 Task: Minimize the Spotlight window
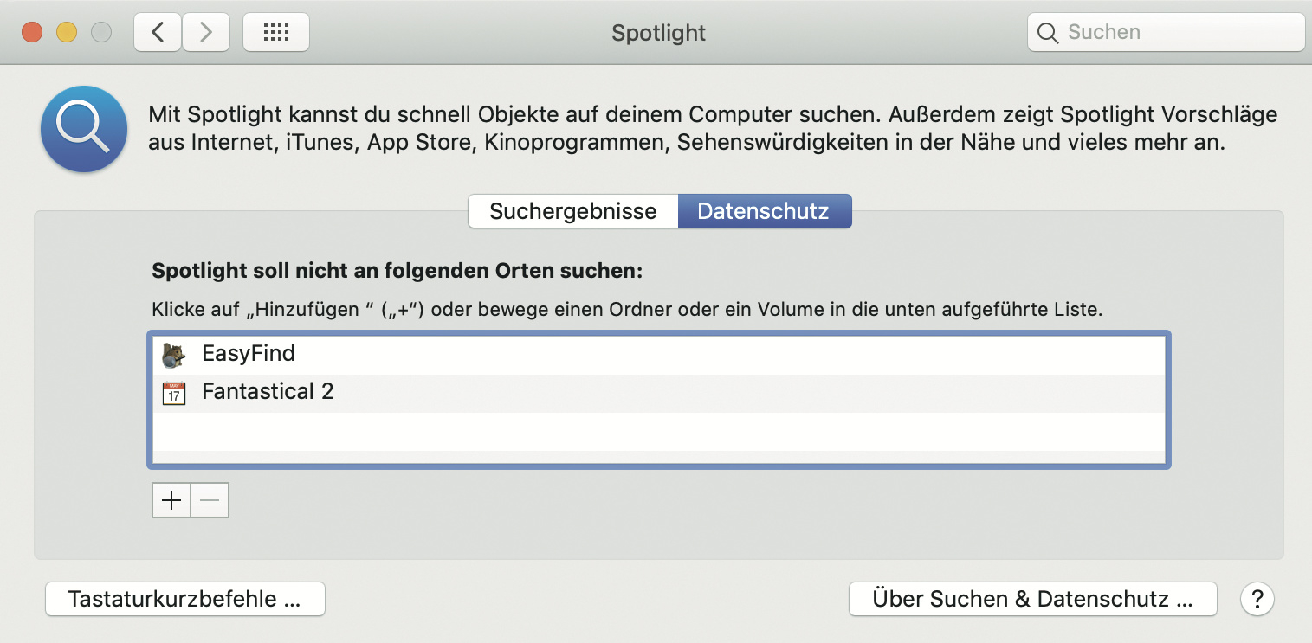tap(67, 33)
